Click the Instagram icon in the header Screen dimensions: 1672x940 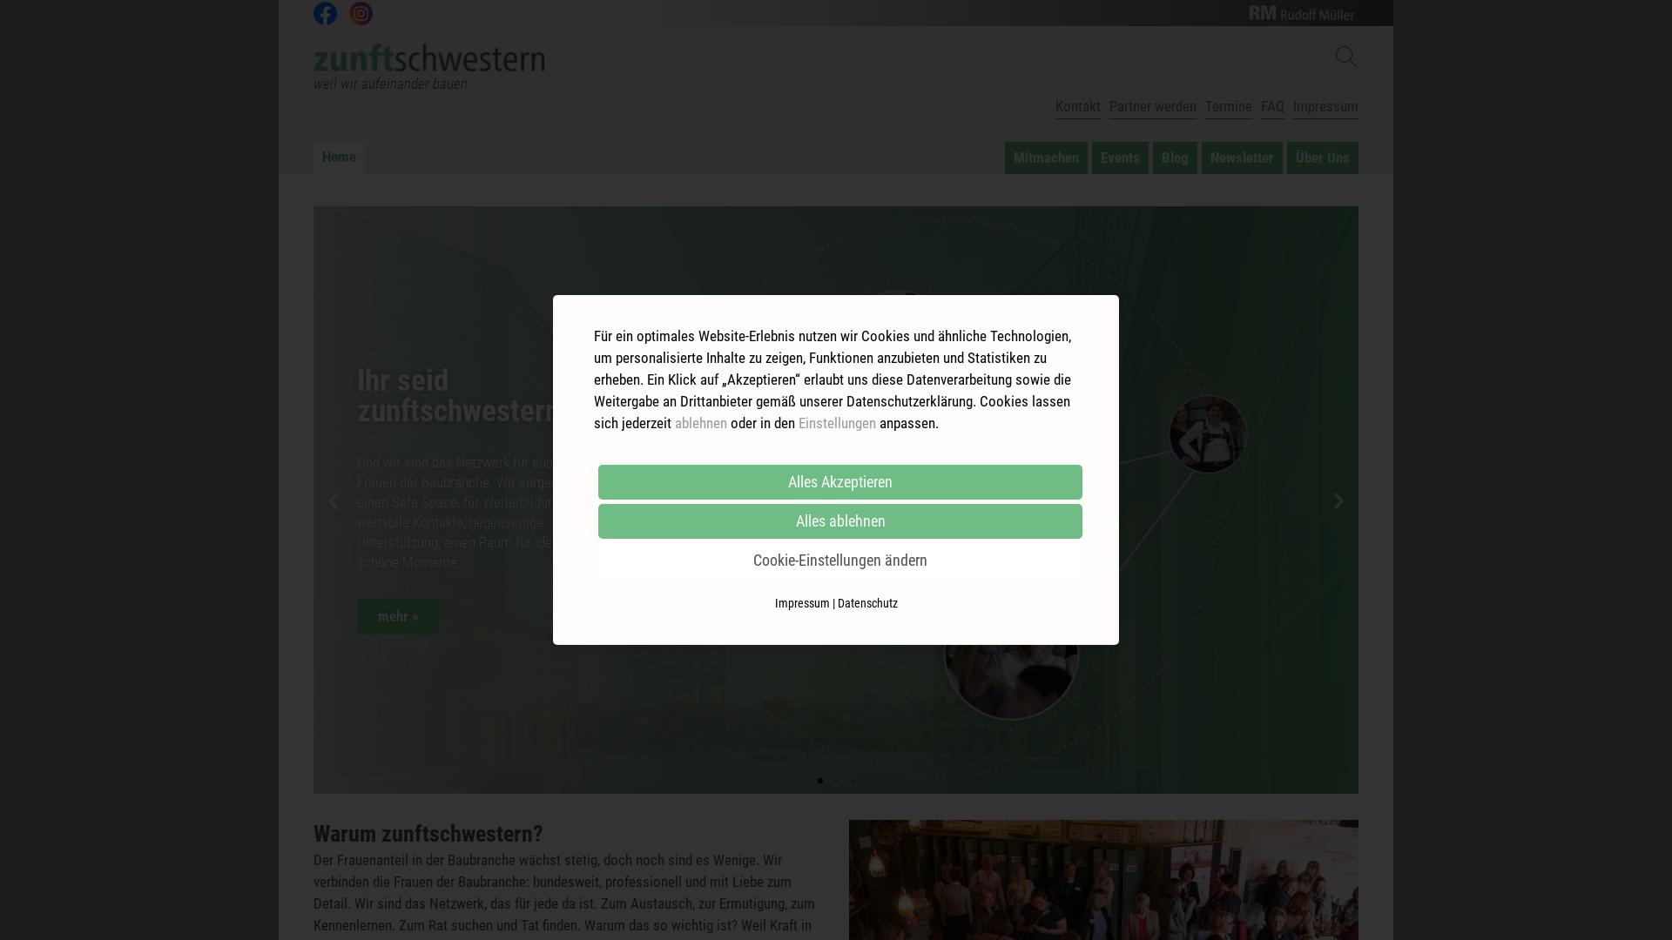click(x=361, y=13)
